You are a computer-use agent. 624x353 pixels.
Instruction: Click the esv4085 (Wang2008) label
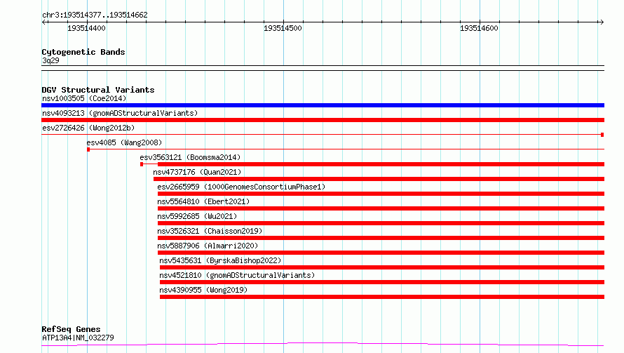tap(124, 142)
